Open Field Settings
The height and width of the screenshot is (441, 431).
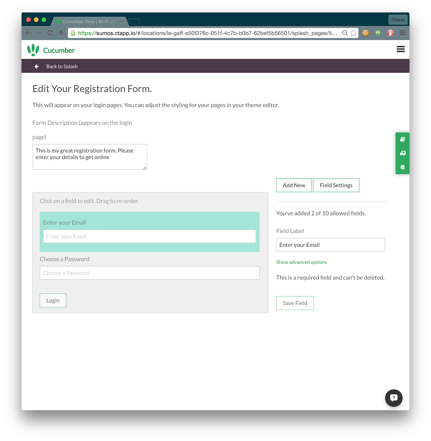point(336,185)
